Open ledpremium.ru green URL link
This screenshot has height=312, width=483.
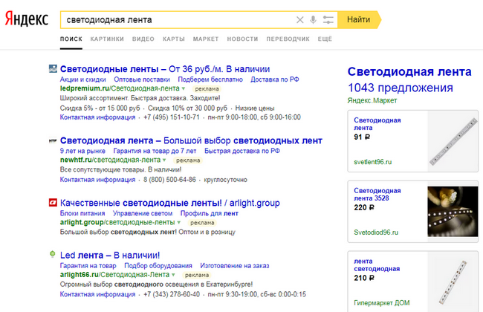(x=120, y=88)
